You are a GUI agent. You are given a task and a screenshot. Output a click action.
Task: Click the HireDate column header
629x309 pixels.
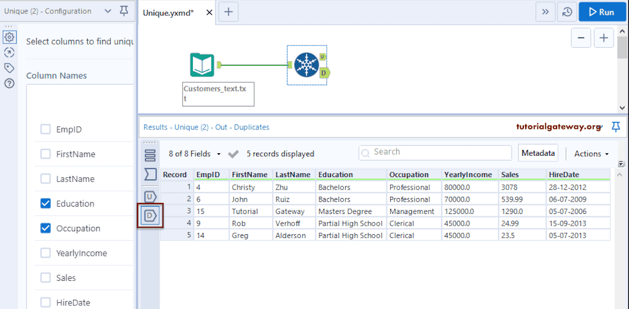click(x=578, y=175)
